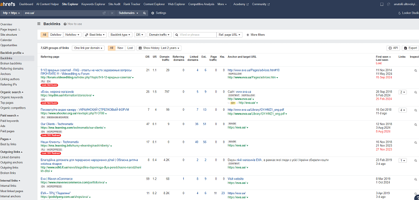Open the Eva | Maven eCommerce referring page
419x200 pixels.
pyautogui.click(x=57, y=179)
